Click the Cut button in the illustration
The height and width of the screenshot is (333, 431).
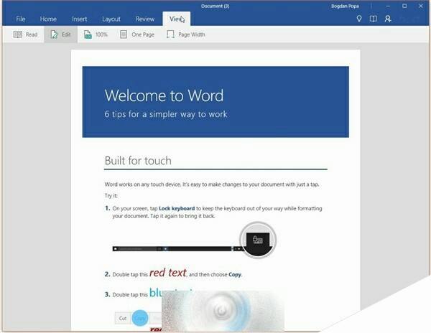123,318
